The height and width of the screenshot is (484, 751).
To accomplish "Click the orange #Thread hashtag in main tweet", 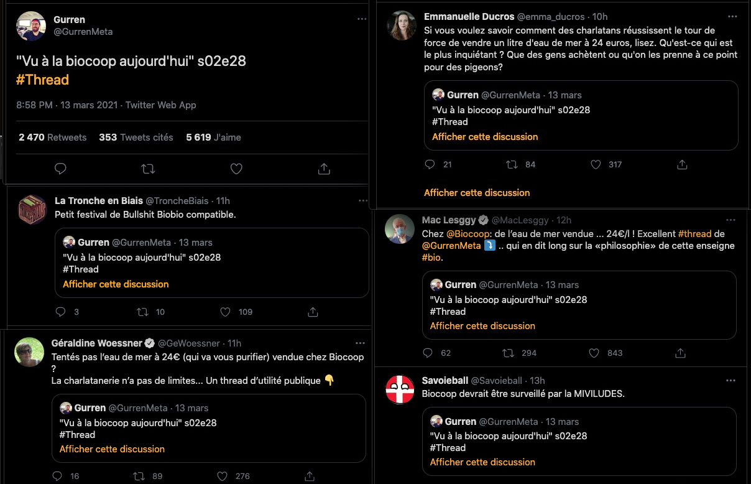I will [x=42, y=80].
